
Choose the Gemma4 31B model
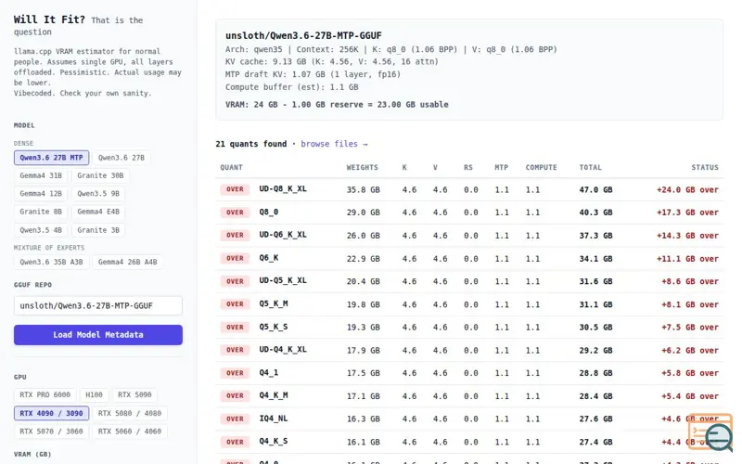[x=41, y=175]
